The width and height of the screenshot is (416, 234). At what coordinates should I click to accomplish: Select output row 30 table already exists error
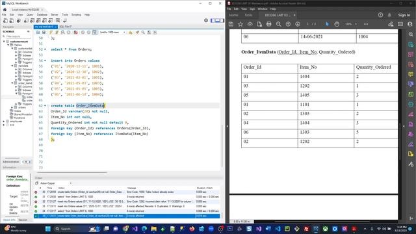click(x=127, y=192)
